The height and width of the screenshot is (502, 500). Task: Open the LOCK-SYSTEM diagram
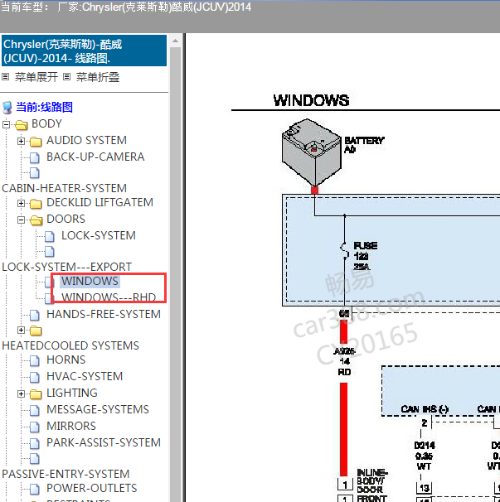(99, 235)
